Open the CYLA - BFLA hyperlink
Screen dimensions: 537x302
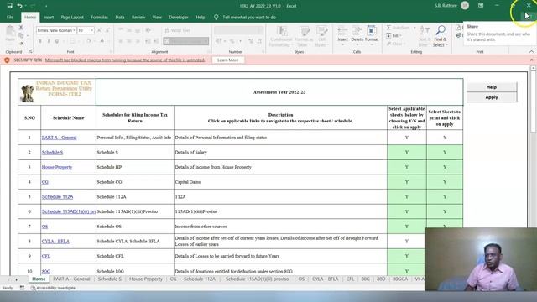55,241
